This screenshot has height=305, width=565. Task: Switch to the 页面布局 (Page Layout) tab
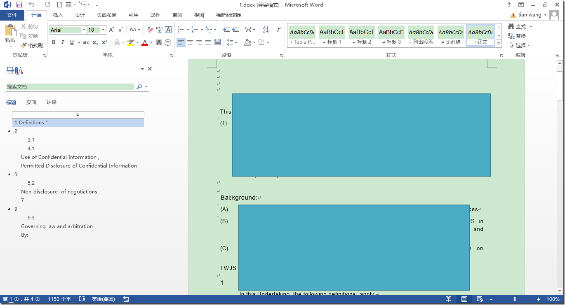(x=107, y=15)
